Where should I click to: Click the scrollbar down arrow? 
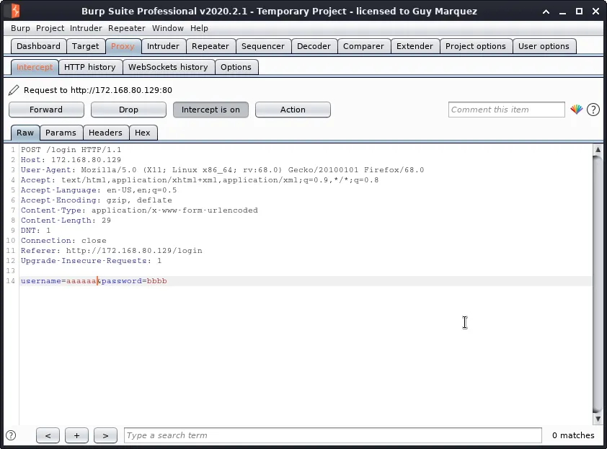[598, 419]
